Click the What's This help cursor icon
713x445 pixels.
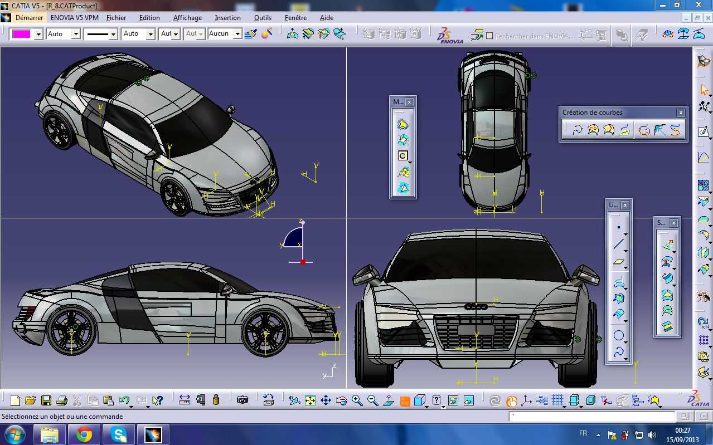(x=157, y=400)
